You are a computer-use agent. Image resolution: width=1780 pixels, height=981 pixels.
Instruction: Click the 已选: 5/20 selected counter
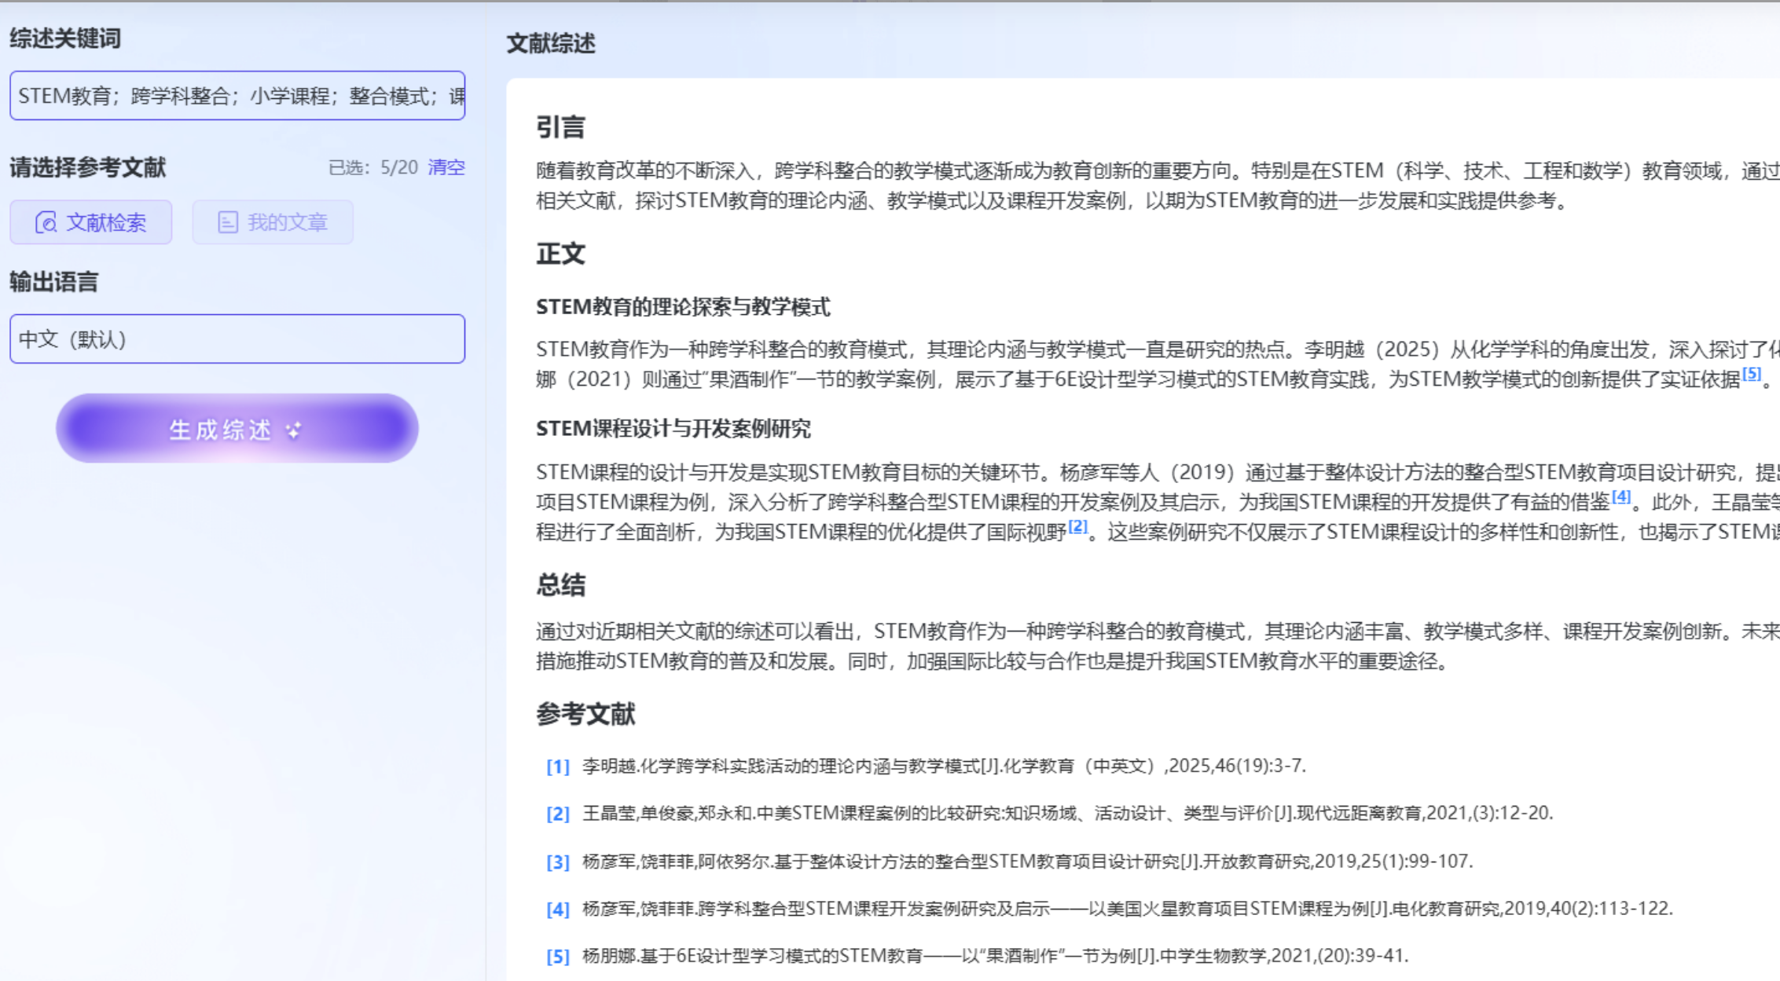[373, 167]
